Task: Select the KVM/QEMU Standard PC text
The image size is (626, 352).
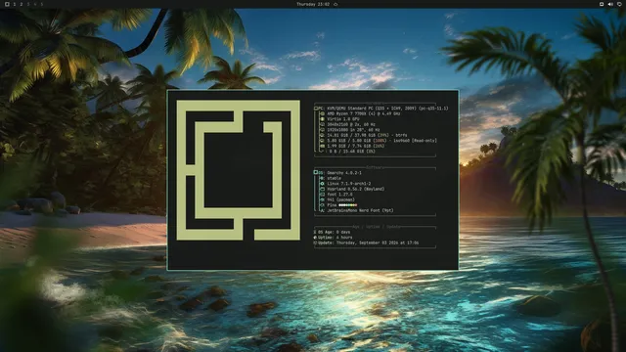Action: [387, 109]
